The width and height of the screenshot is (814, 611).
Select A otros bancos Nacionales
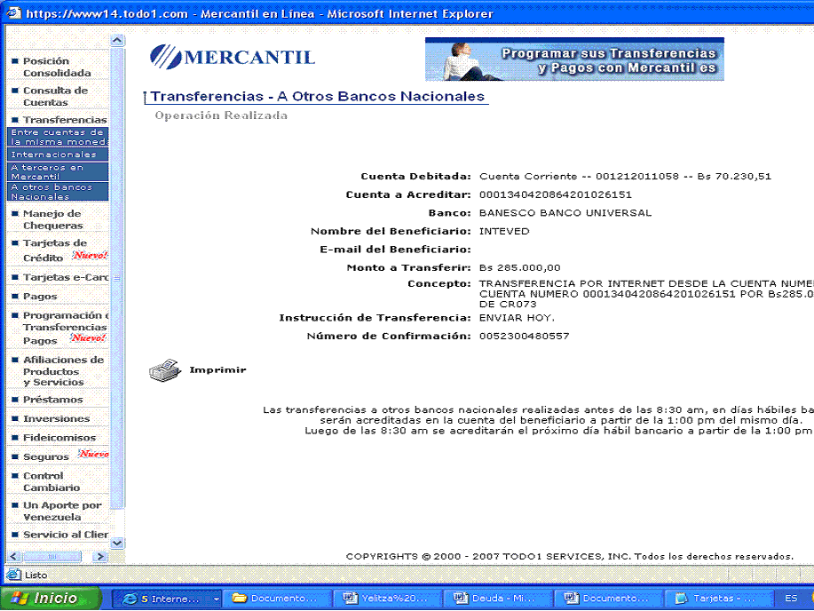[59, 191]
